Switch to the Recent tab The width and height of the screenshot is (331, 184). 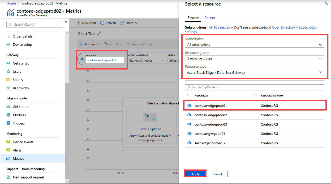click(x=210, y=18)
